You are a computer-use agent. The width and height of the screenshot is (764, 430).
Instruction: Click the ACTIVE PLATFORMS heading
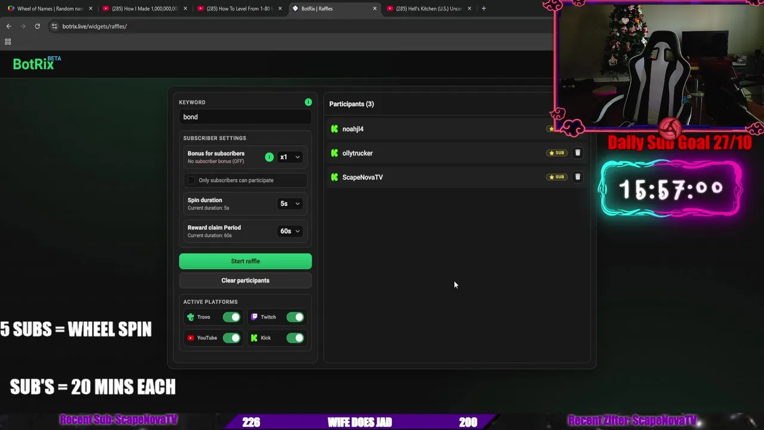[210, 302]
